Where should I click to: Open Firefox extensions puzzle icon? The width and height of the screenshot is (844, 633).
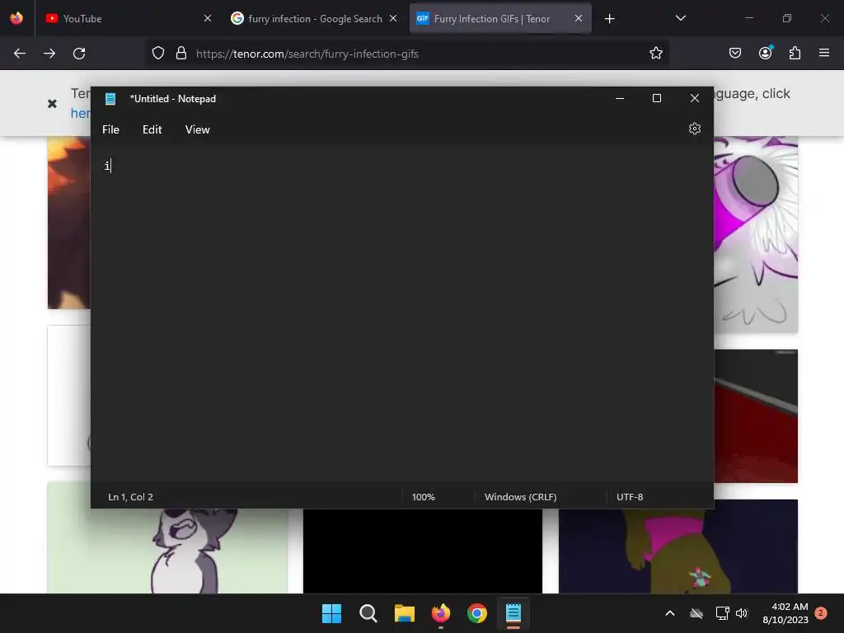(795, 54)
